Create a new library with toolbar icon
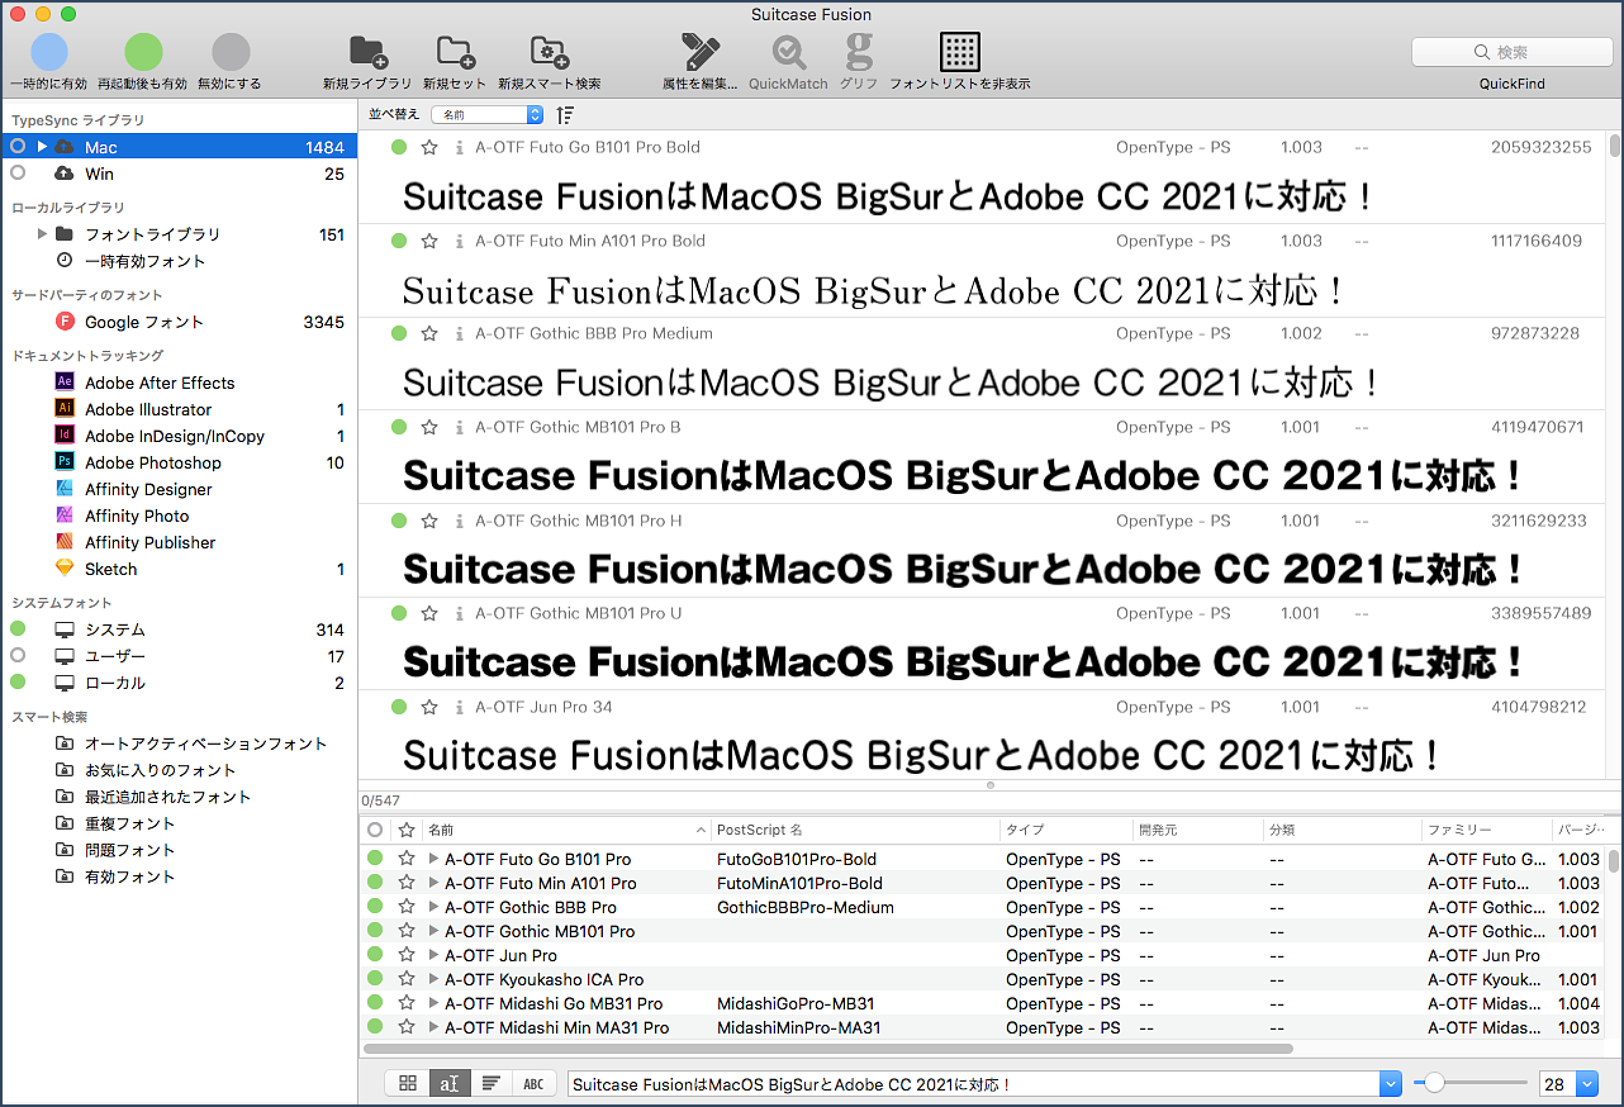The height and width of the screenshot is (1107, 1624). (x=367, y=52)
